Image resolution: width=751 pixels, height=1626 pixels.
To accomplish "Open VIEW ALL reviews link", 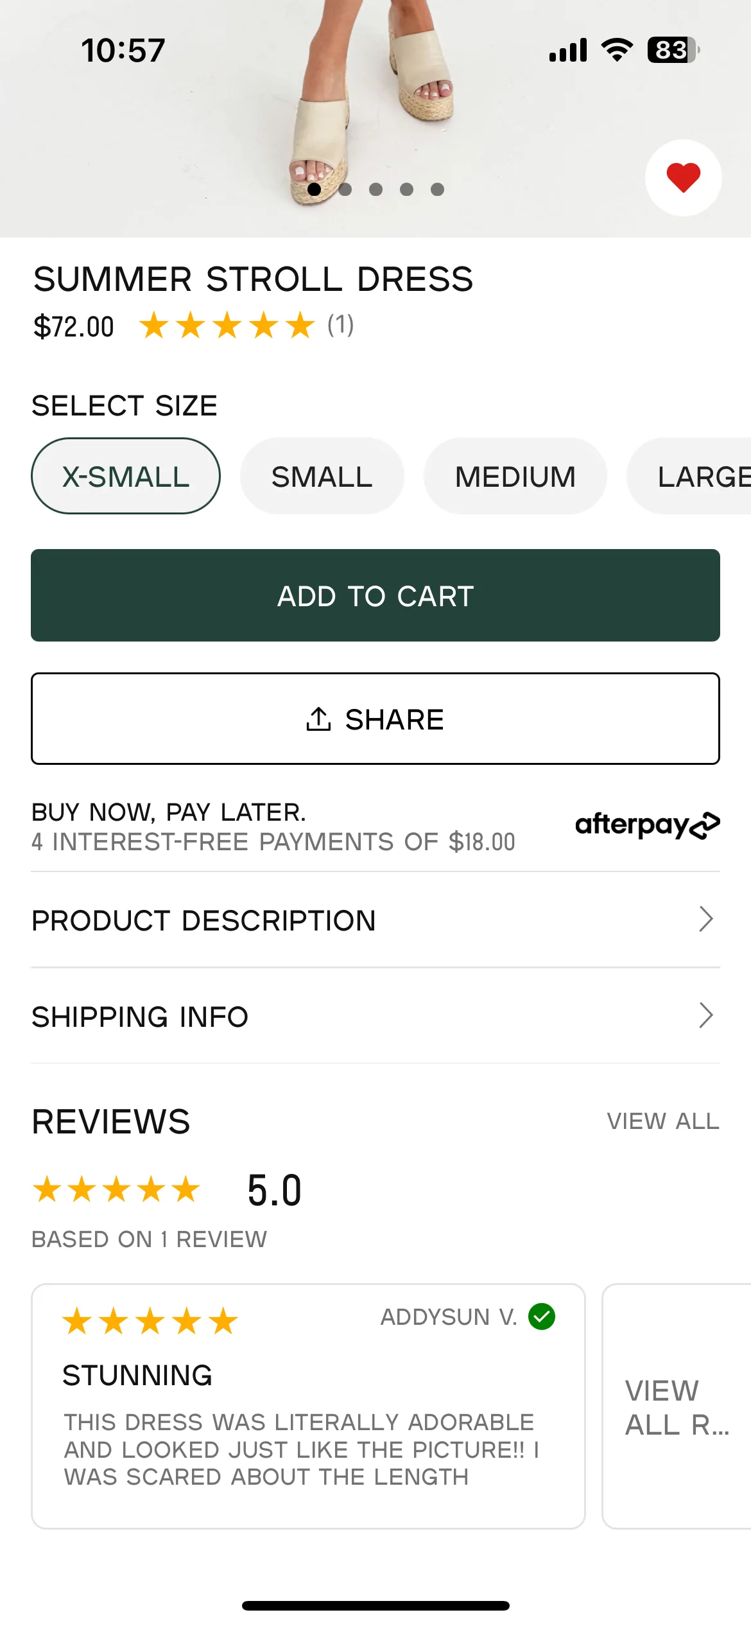I will [663, 1121].
